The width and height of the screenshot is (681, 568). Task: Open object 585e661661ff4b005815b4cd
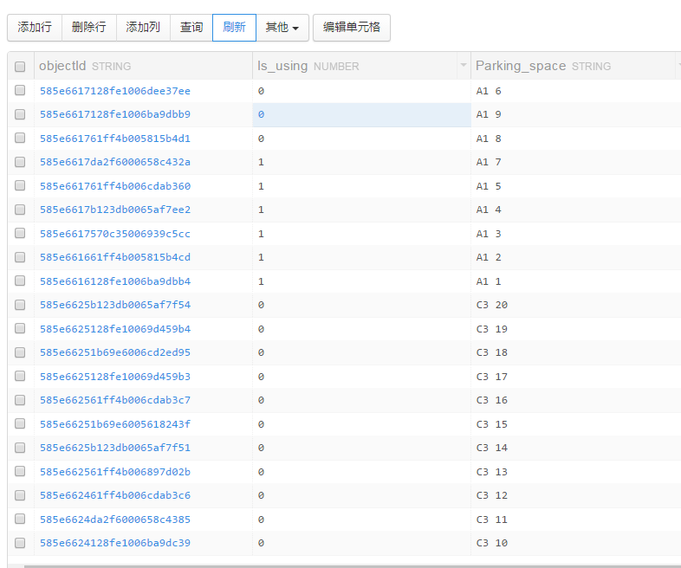[115, 257]
